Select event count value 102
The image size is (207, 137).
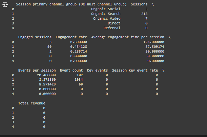[80, 75]
